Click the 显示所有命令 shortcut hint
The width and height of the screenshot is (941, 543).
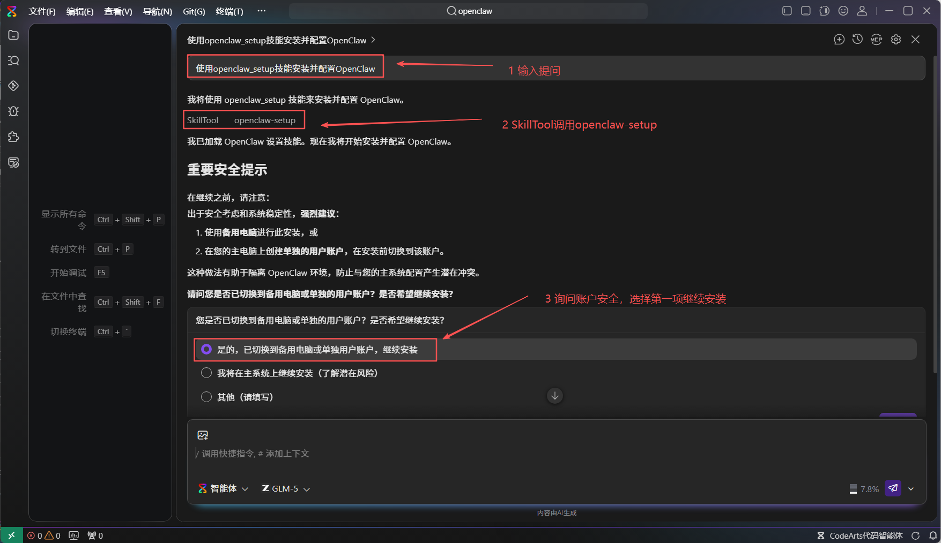[102, 220]
